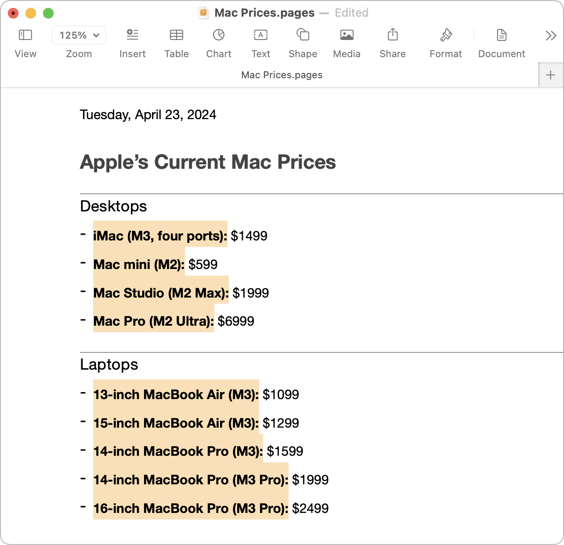Show more toolbar items with double chevron
The image size is (564, 545).
click(x=551, y=36)
